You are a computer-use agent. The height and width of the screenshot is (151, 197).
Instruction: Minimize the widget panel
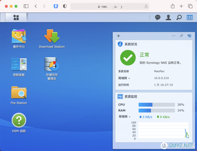[x=174, y=36]
